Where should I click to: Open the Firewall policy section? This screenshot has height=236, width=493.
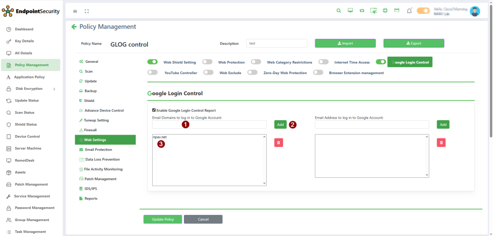pyautogui.click(x=90, y=130)
